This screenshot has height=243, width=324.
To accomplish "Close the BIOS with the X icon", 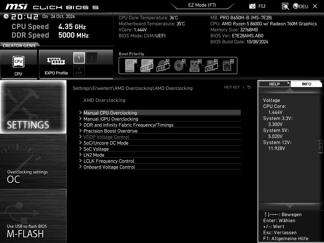I will pos(315,6).
